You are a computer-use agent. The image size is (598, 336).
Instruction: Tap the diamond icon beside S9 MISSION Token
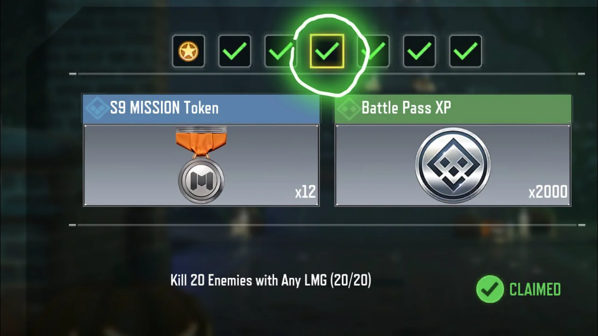[97, 109]
